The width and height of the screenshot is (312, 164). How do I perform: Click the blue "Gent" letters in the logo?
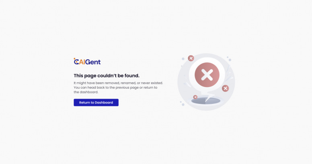coord(93,62)
